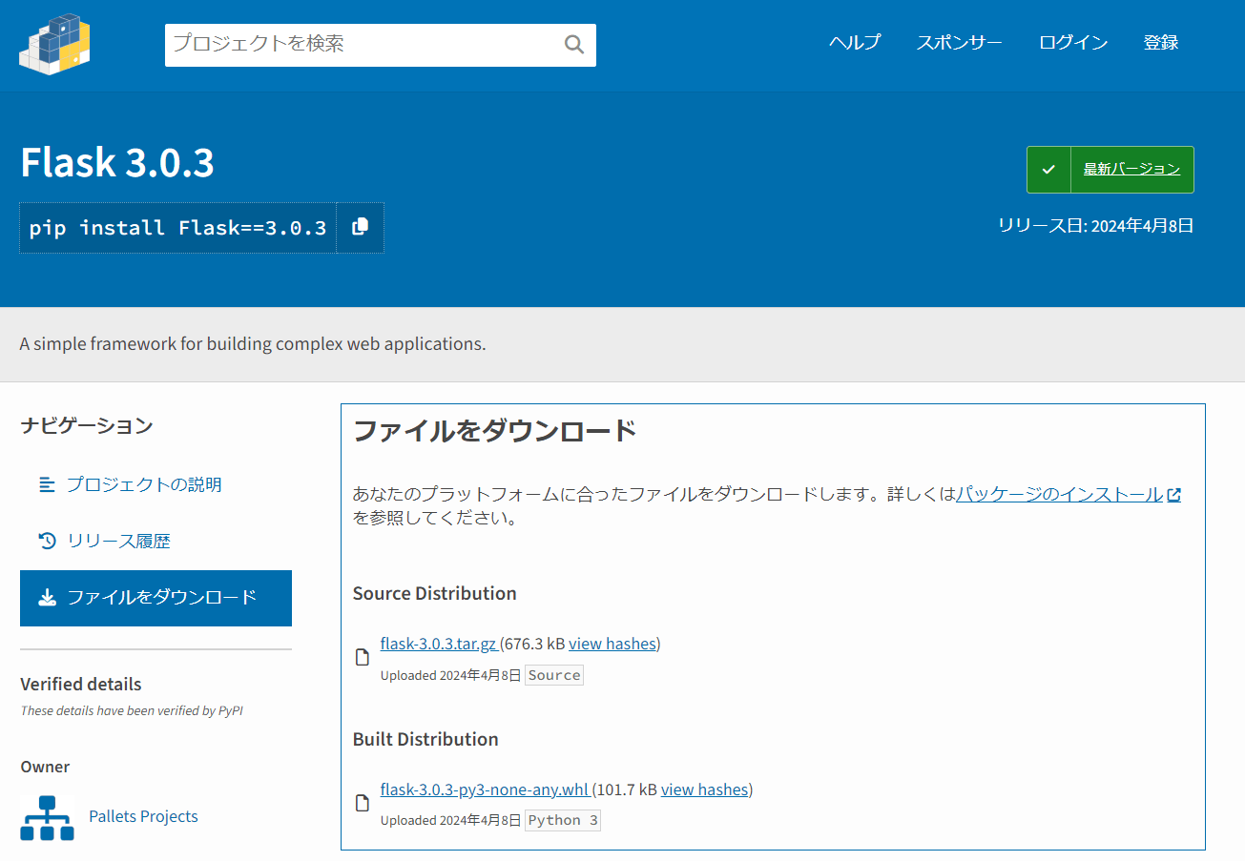This screenshot has height=861, width=1245.
Task: Click the Source Distribution heading
Action: [x=434, y=593]
